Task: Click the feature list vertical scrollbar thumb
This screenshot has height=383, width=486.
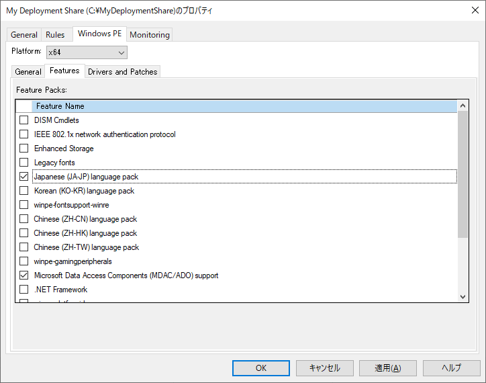Action: (x=463, y=175)
